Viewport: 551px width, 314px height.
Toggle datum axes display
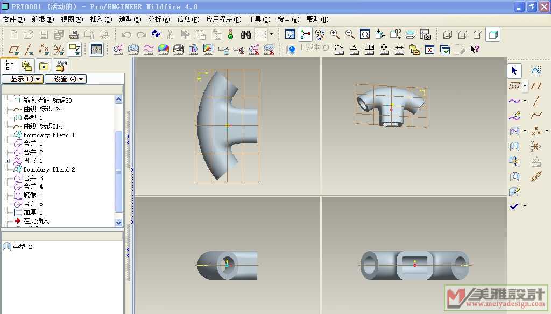pos(29,49)
